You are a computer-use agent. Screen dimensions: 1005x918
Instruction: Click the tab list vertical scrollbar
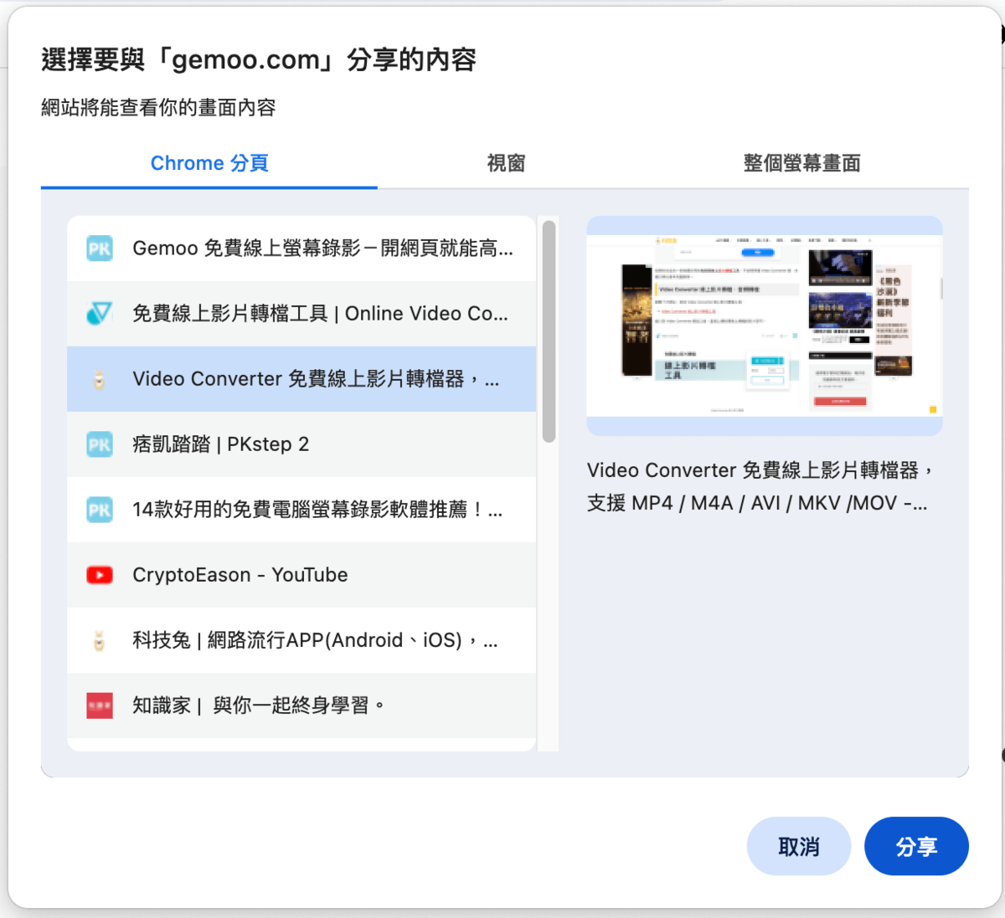549,331
